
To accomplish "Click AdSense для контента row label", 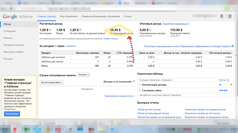I will pos(53,57).
